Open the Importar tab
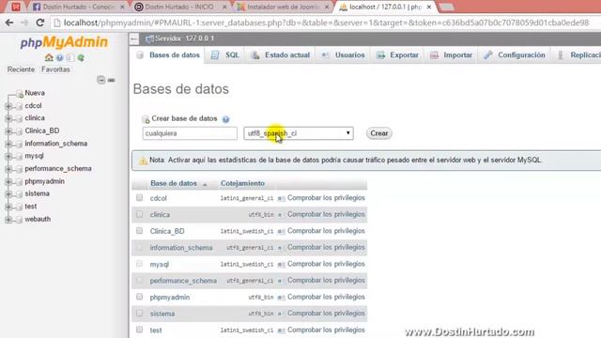This screenshot has height=338, width=601. tap(452, 55)
